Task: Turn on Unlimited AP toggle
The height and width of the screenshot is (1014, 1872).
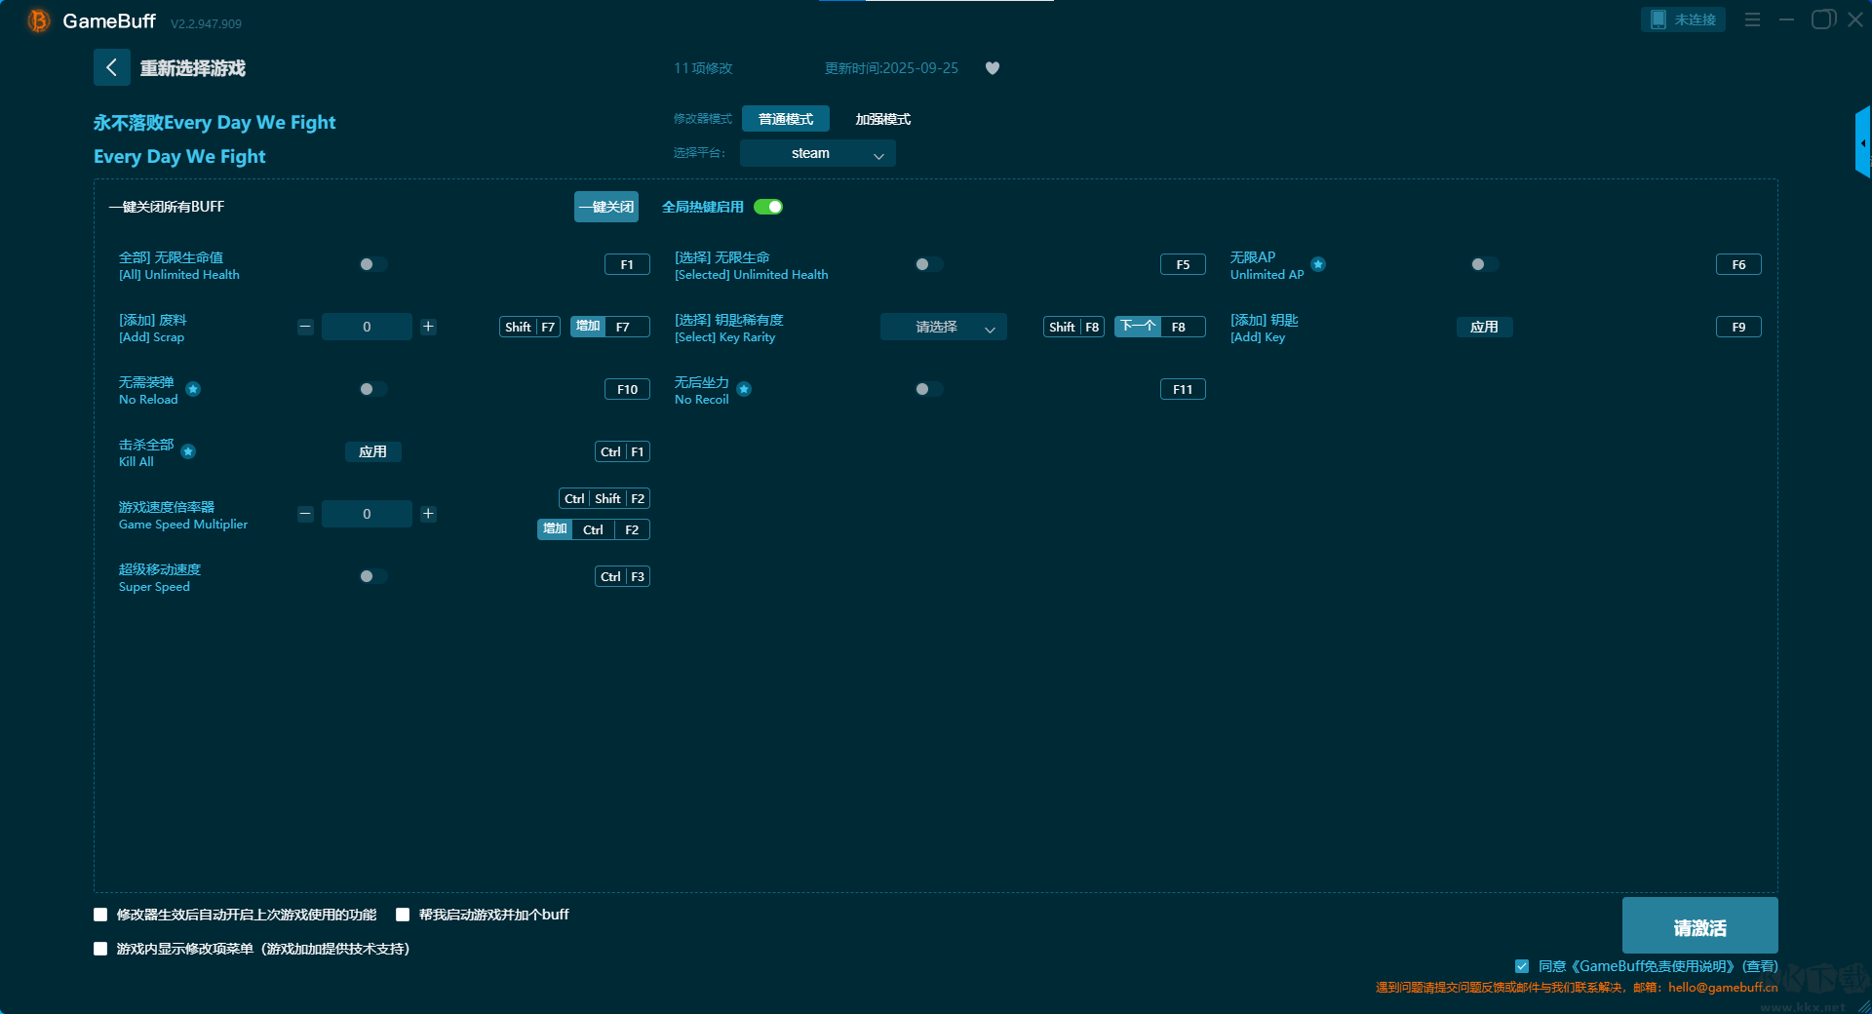Action: click(x=1484, y=264)
